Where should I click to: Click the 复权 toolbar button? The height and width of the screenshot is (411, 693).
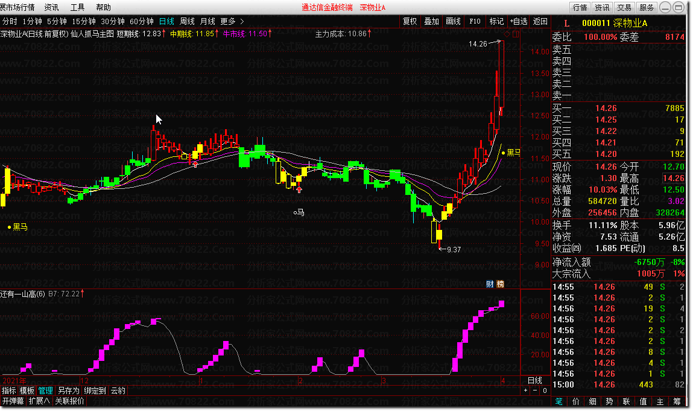410,21
